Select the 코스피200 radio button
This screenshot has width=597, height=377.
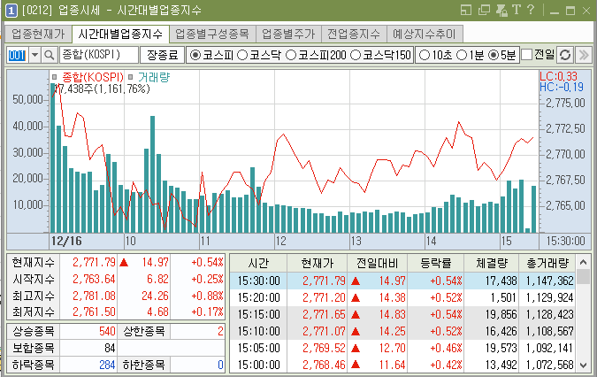point(290,55)
